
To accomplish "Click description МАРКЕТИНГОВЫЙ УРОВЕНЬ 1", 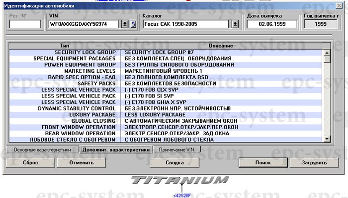I will 164,71.
